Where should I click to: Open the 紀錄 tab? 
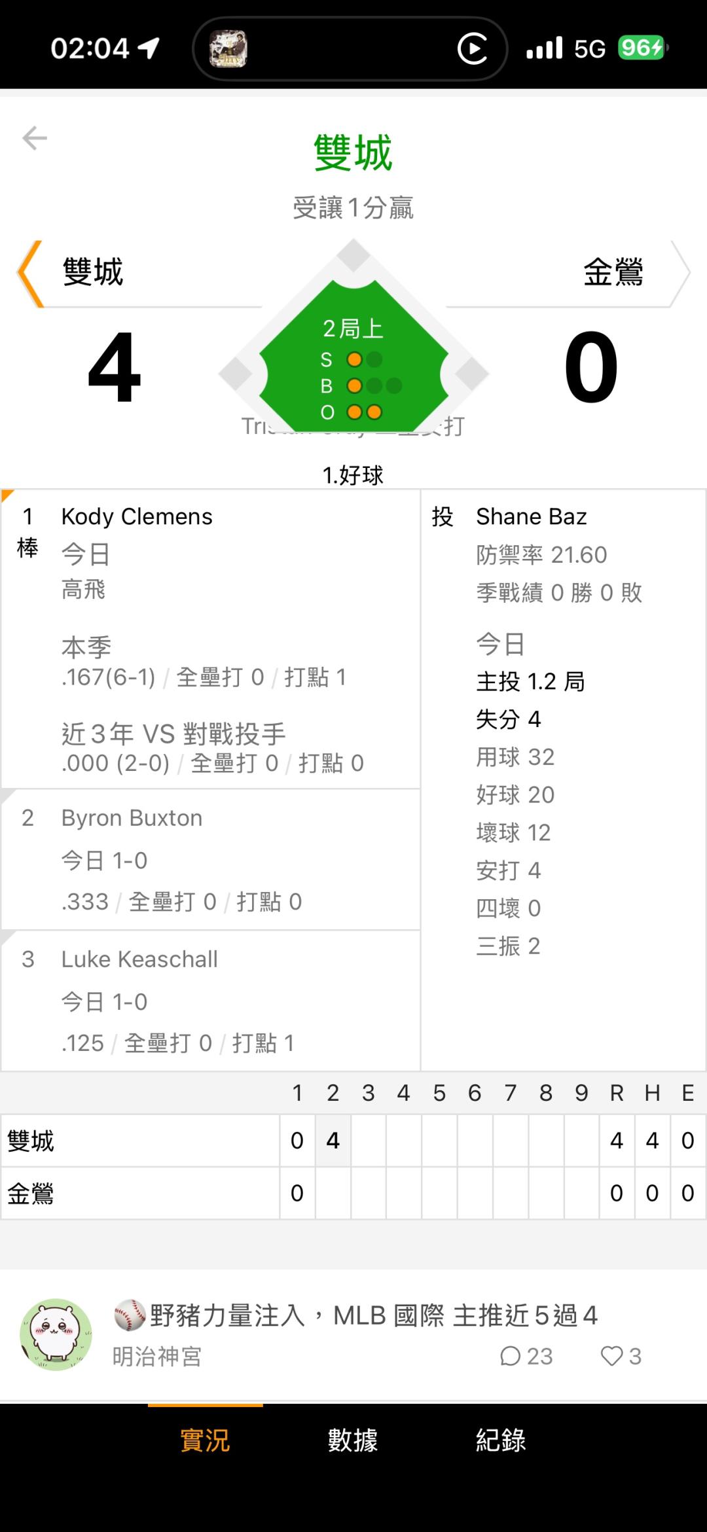pyautogui.click(x=501, y=1441)
